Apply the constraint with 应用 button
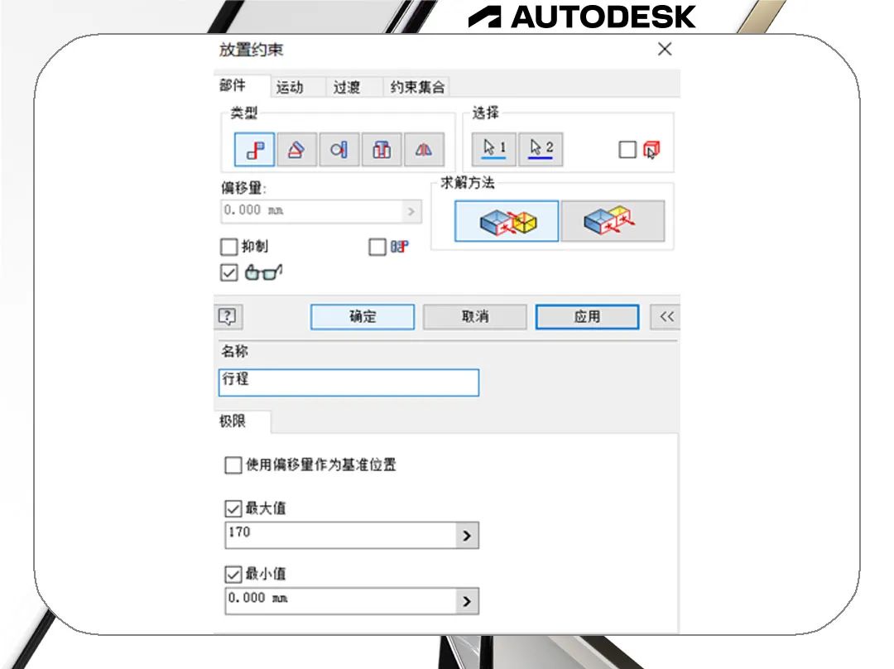Viewport: 894px width, 669px height. [587, 316]
